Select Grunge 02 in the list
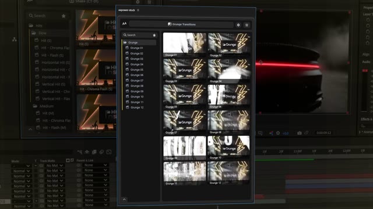 tap(135, 53)
